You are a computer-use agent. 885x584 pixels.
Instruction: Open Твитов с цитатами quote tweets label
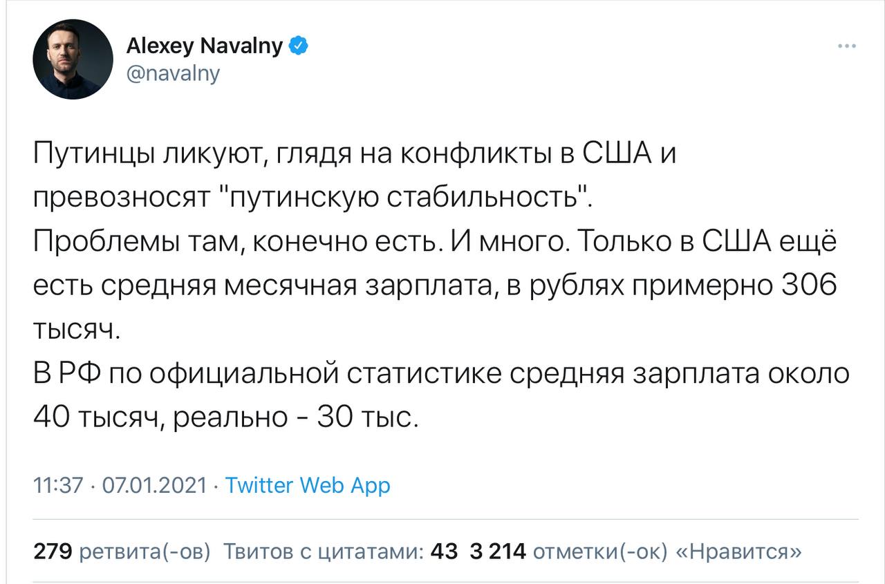[324, 552]
